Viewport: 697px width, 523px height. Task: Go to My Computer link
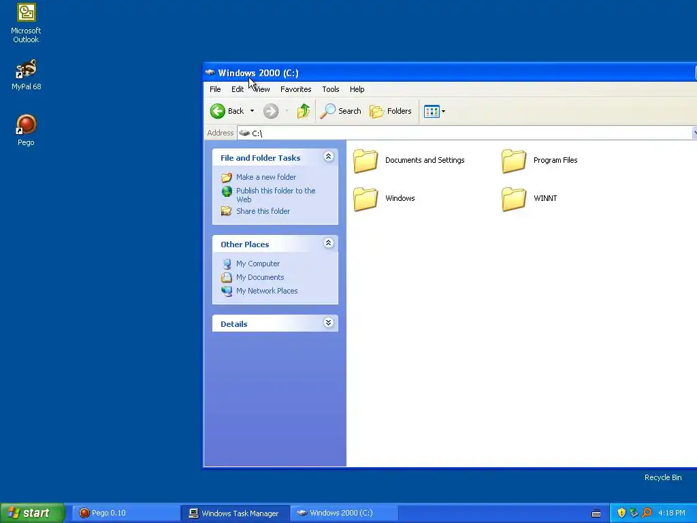click(x=258, y=264)
